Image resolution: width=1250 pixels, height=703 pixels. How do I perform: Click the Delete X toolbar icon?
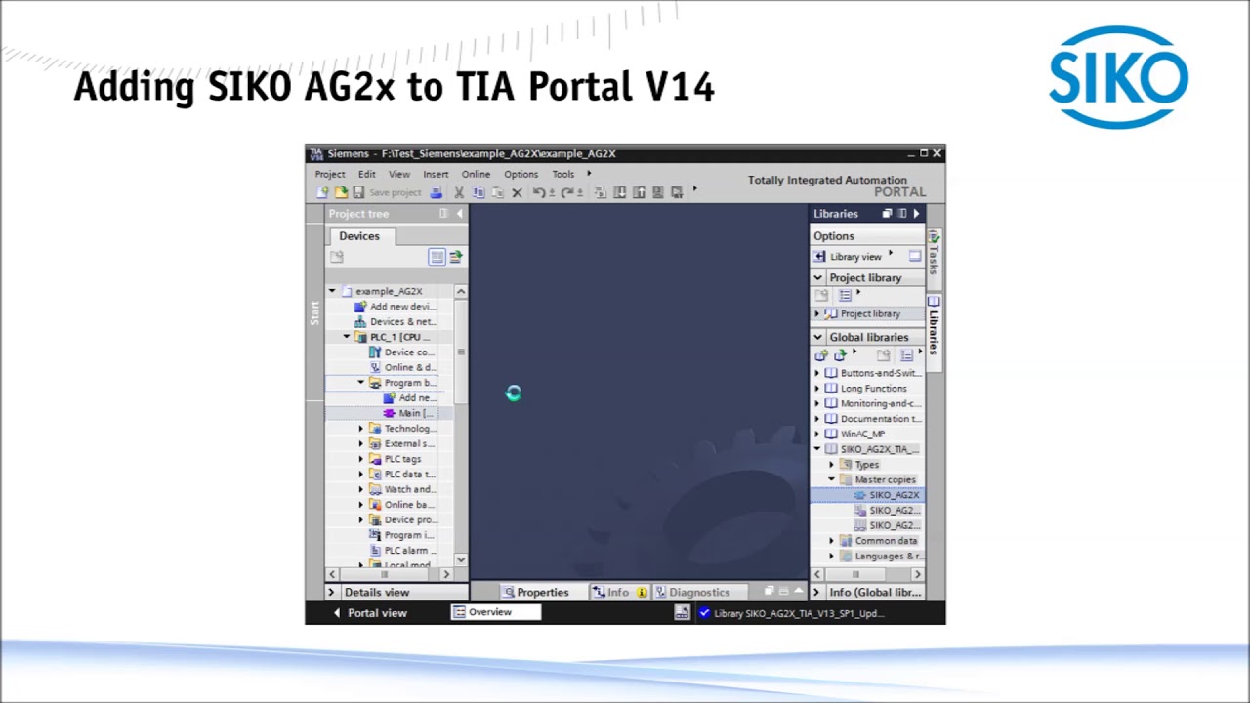[517, 192]
